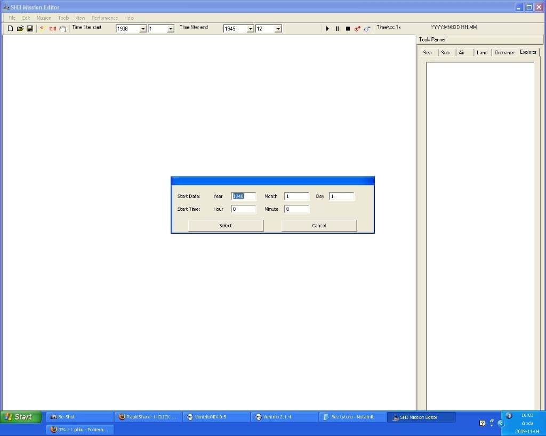Screen dimensions: 546x436
Task: Select the hand pan tool icon
Action: coord(63,29)
